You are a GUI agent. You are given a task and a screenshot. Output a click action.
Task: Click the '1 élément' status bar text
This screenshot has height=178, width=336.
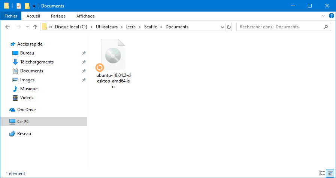[x=15, y=173]
